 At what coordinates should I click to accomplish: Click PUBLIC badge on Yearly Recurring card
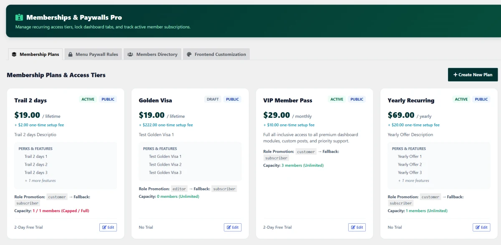(481, 99)
